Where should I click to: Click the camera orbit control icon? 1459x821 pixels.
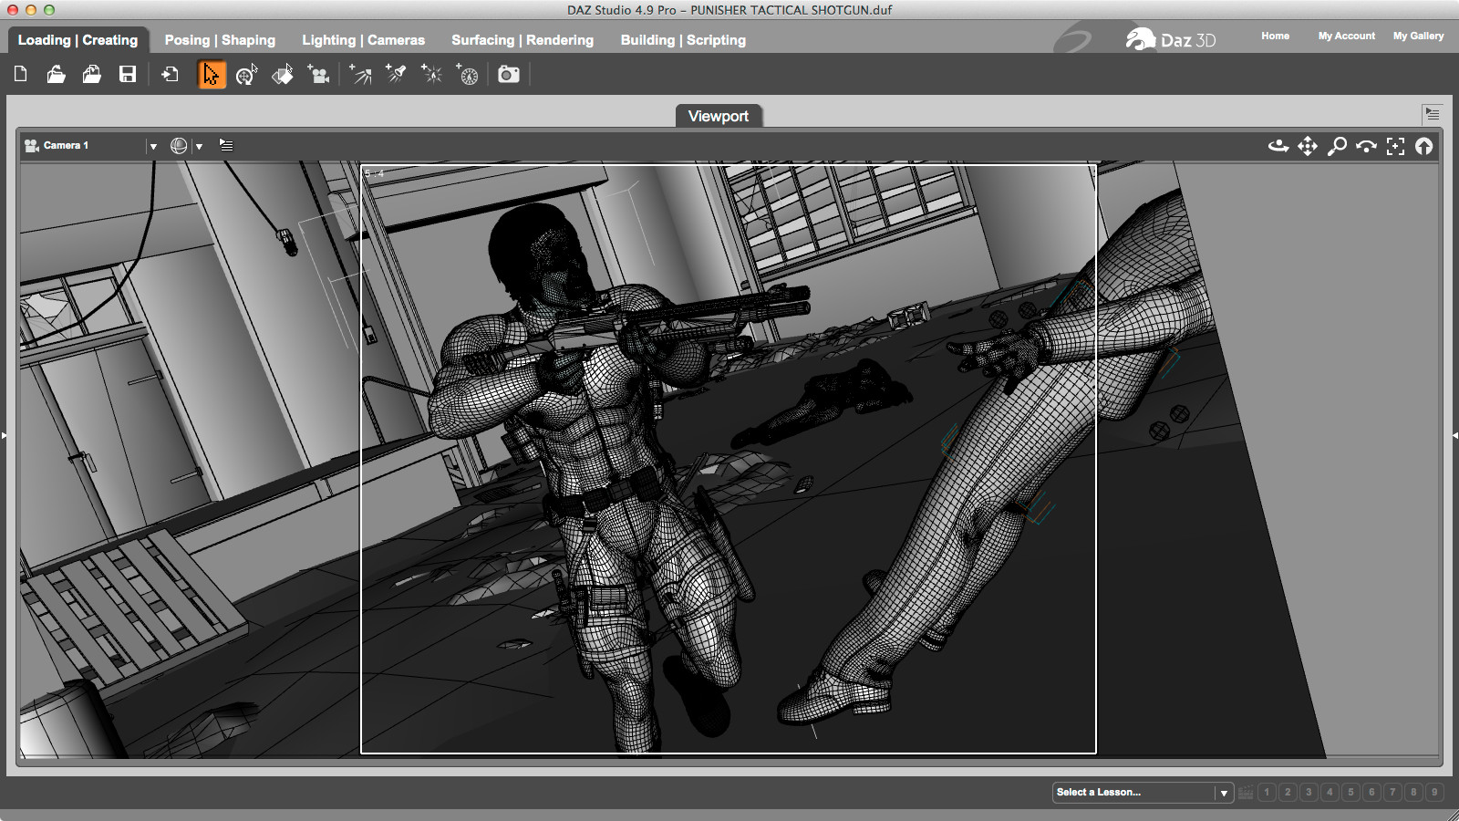(1278, 146)
